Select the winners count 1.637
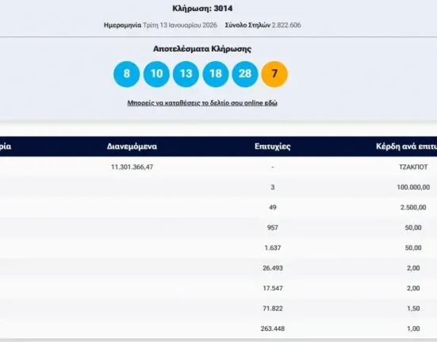437x342 pixels. click(273, 248)
